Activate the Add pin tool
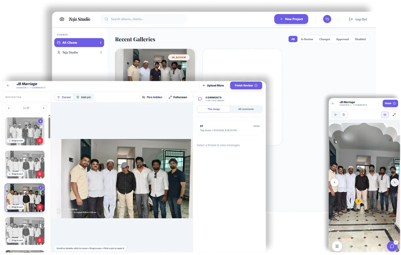The image size is (401, 255). tap(84, 97)
